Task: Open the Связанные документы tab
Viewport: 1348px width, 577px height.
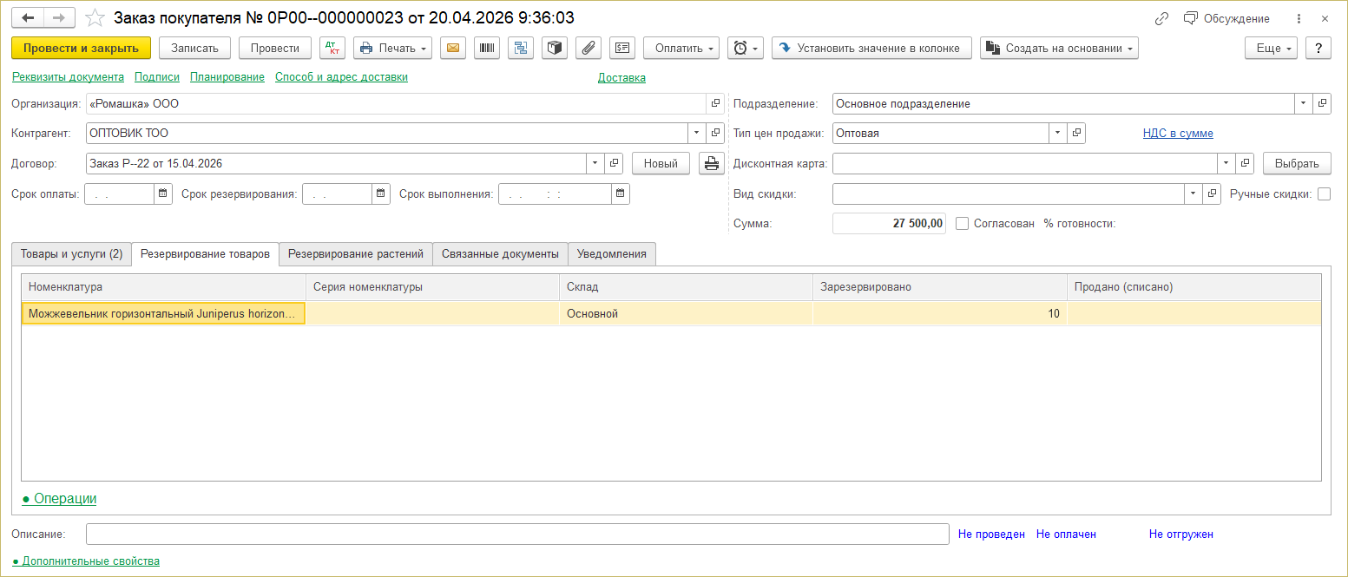Action: (x=500, y=254)
